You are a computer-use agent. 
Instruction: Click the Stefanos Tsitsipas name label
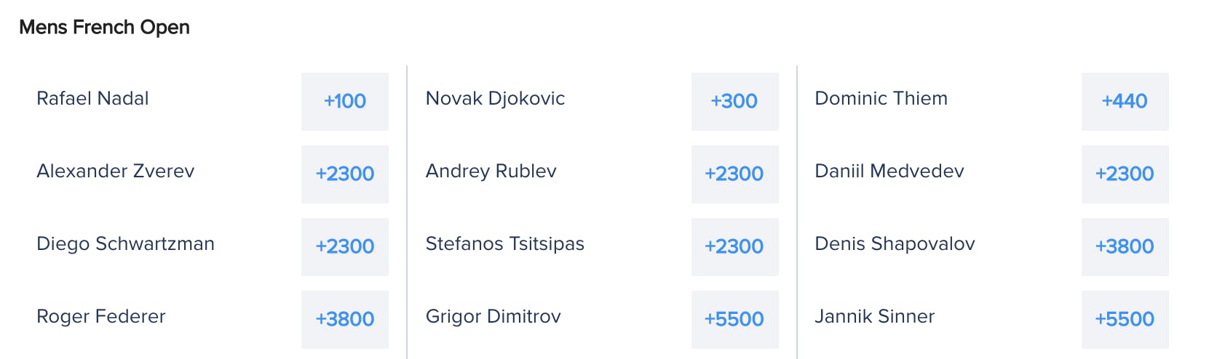point(505,244)
